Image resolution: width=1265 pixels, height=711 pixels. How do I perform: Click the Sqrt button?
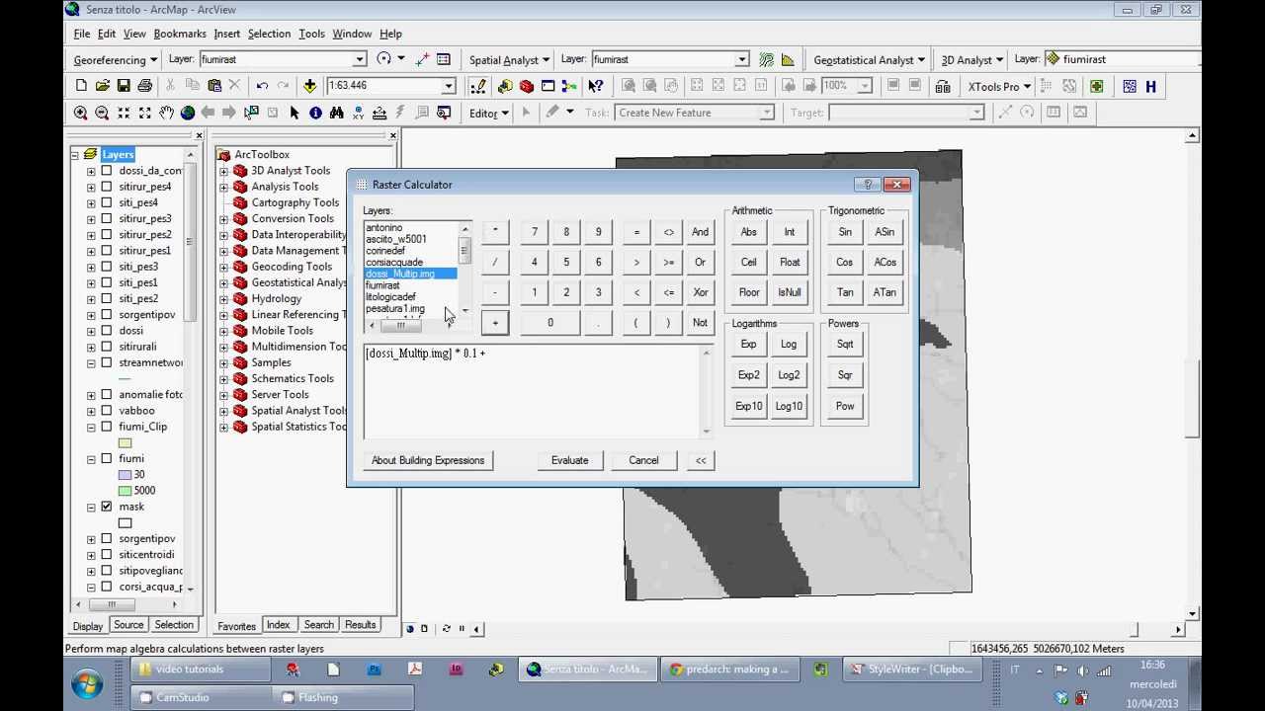tap(845, 345)
